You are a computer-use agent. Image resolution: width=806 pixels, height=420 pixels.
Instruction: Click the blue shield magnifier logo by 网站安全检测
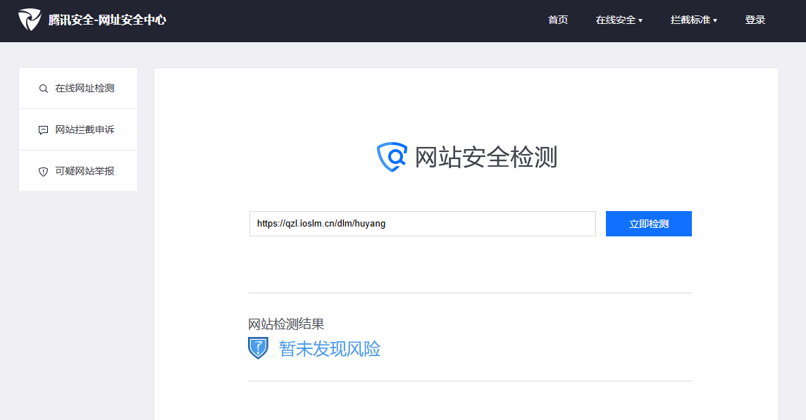(x=392, y=157)
